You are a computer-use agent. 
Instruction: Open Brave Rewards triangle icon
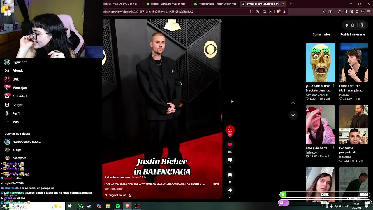point(284,12)
